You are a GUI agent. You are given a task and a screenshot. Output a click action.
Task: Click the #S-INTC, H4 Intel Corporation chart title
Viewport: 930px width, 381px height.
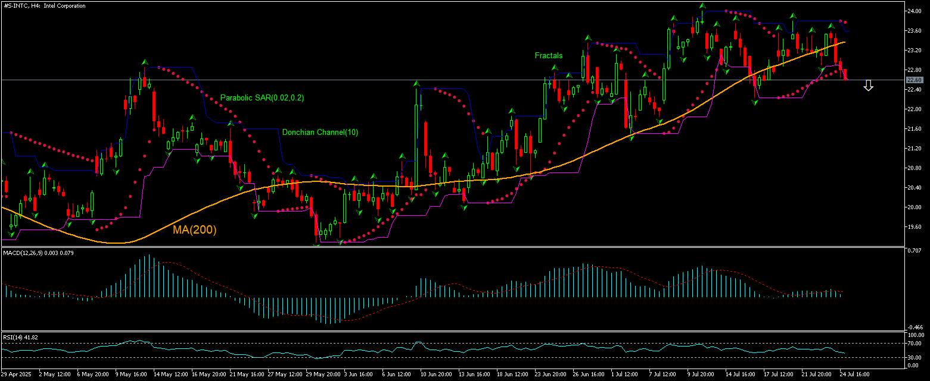tap(43, 5)
